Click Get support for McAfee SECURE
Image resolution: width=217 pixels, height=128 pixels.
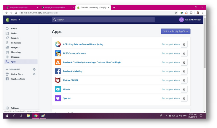point(167,80)
